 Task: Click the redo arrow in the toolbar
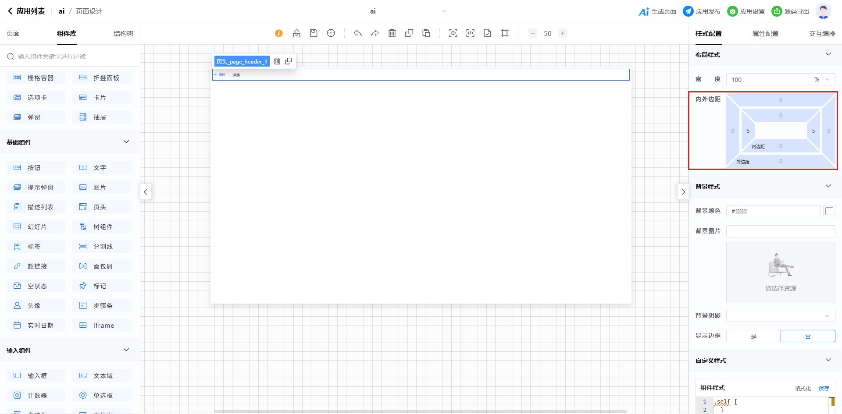(375, 33)
